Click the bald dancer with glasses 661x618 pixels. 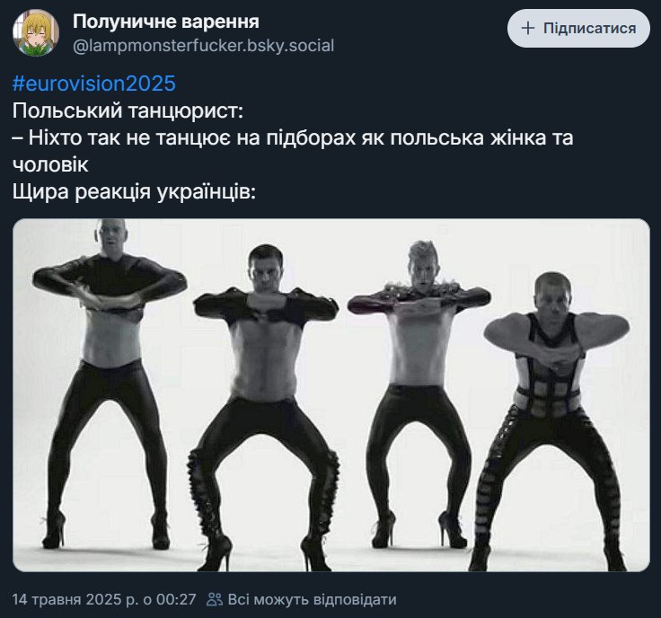[x=109, y=382]
